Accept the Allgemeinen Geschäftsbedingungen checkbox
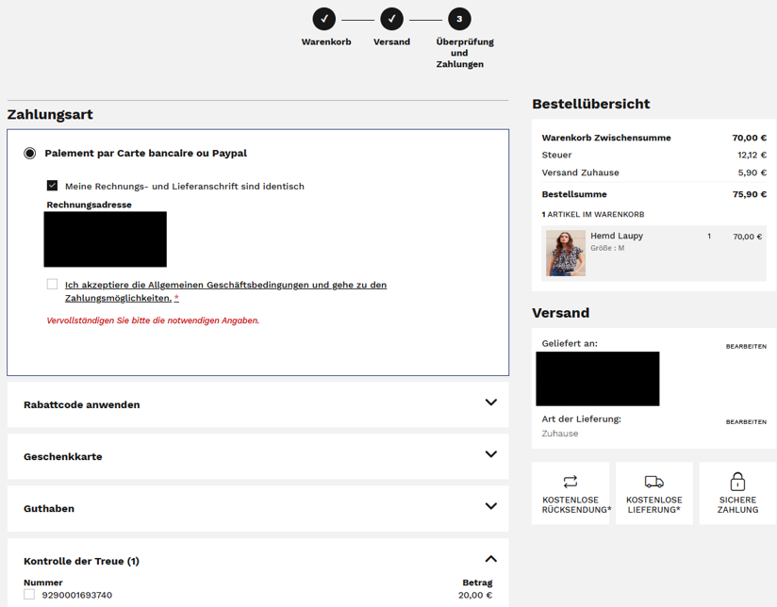This screenshot has height=607, width=777. (x=52, y=285)
